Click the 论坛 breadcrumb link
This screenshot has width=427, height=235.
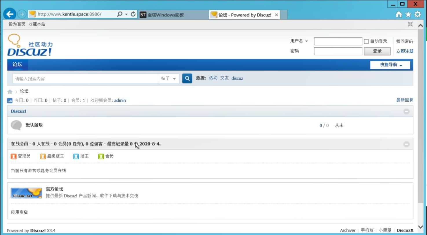[x=24, y=91]
